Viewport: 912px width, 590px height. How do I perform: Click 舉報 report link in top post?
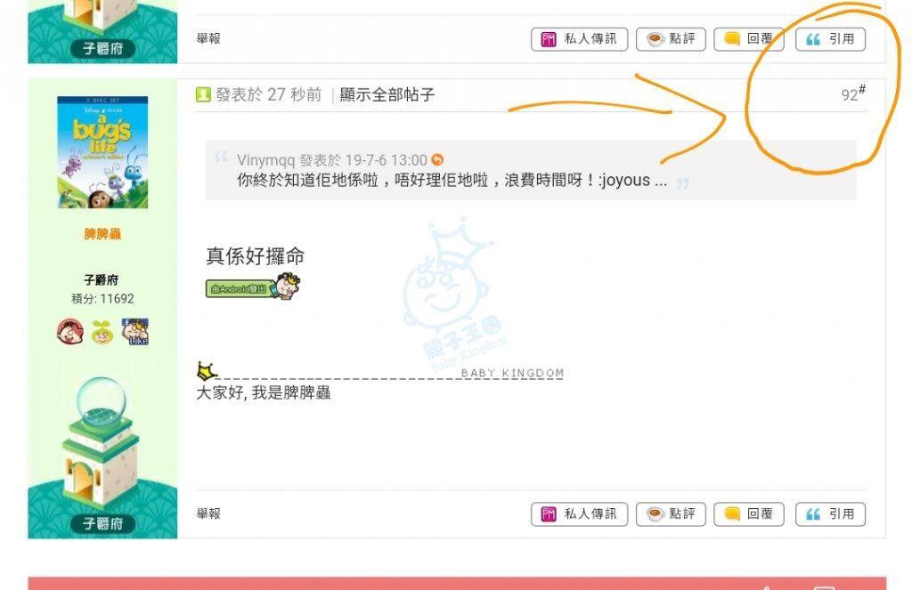(x=208, y=38)
